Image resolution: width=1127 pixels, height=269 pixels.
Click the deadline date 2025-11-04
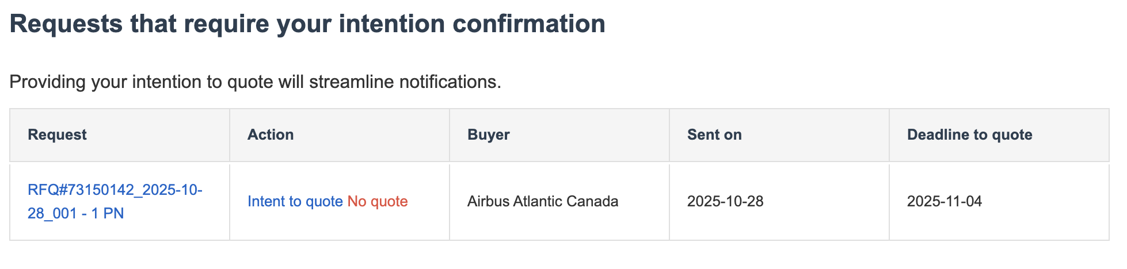click(x=945, y=202)
